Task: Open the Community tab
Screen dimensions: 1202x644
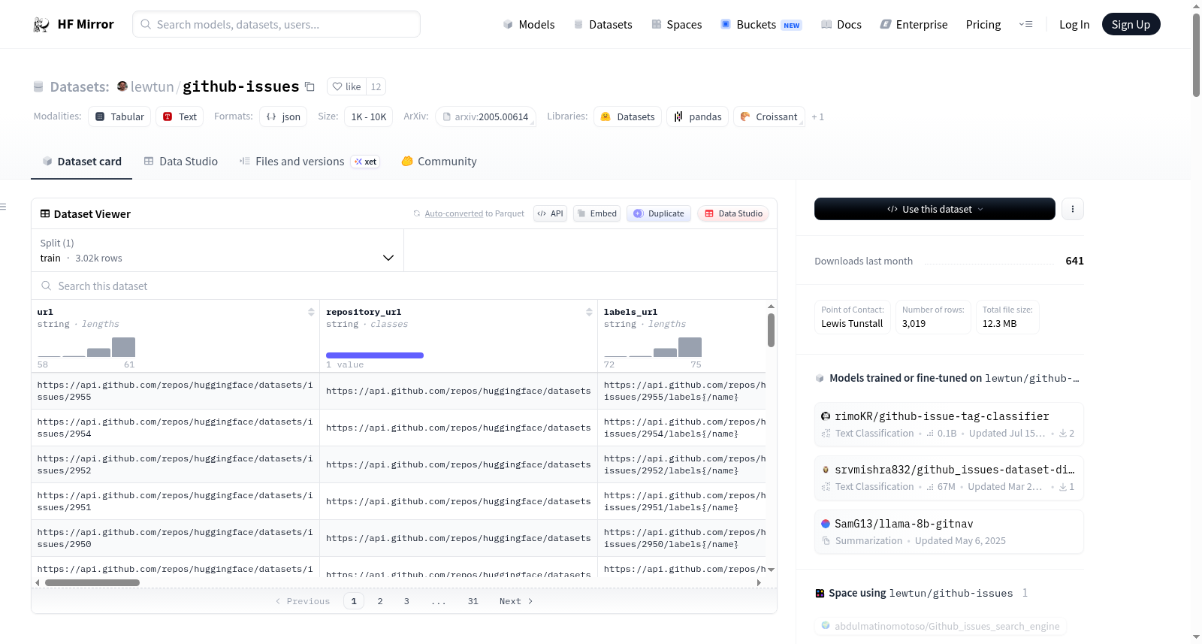Action: point(439,162)
